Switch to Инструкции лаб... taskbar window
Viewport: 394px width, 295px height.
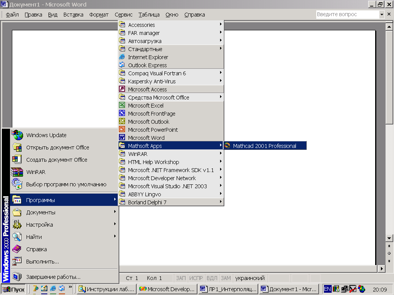[x=107, y=289]
